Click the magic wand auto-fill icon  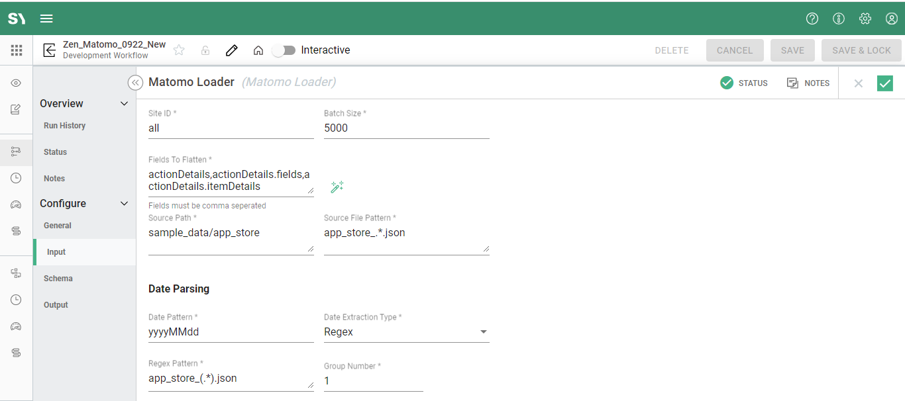pos(337,187)
